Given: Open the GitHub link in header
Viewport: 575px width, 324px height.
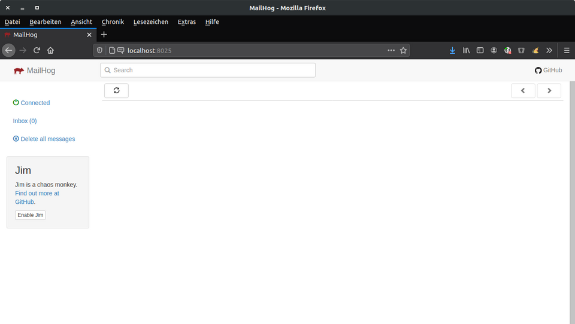Looking at the screenshot, I should 548,71.
